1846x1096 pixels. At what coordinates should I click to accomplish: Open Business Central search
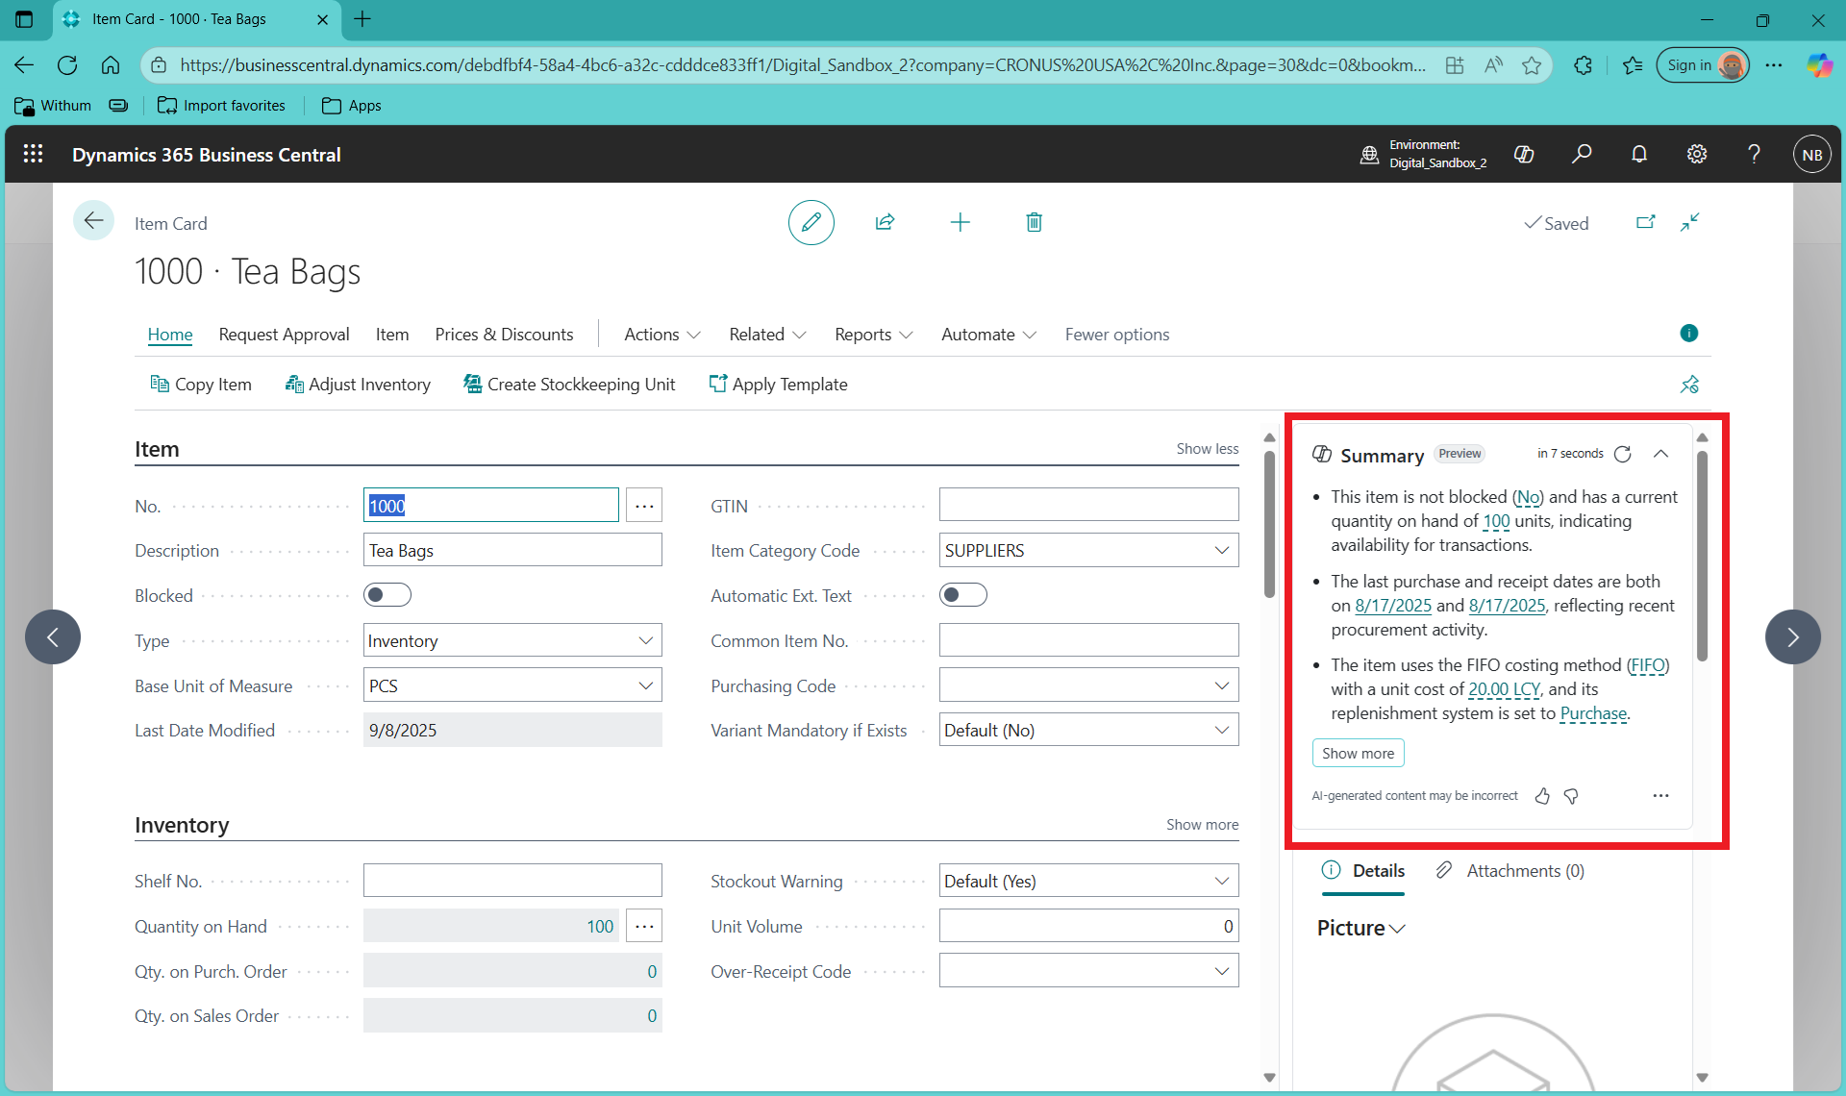click(1582, 154)
